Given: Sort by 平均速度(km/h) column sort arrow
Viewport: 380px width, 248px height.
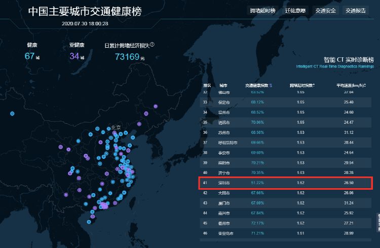Looking at the screenshot, I should [365, 86].
